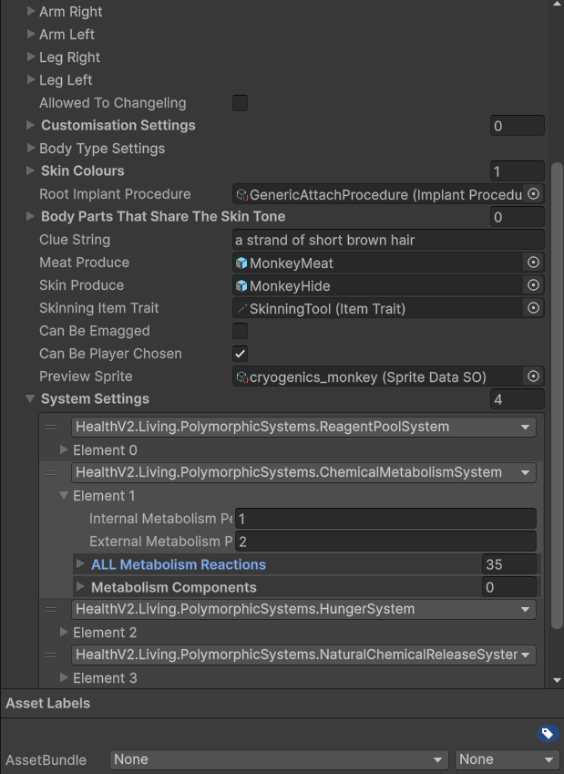
Task: Open object picker for Root Implant Procedure
Action: coord(533,194)
